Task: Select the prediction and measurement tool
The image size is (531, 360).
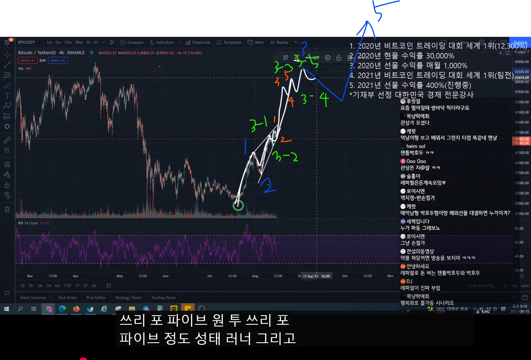Action: point(7,116)
